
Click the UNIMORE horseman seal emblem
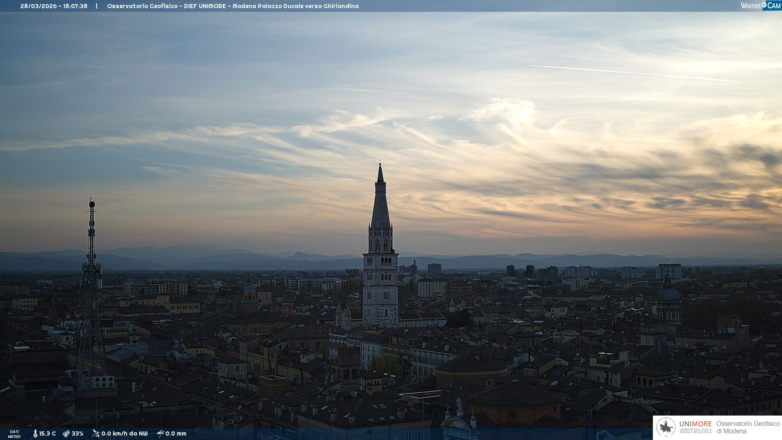(666, 427)
